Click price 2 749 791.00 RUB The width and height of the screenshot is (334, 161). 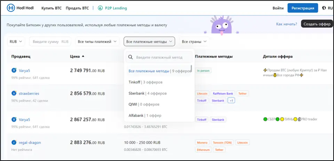87,70
